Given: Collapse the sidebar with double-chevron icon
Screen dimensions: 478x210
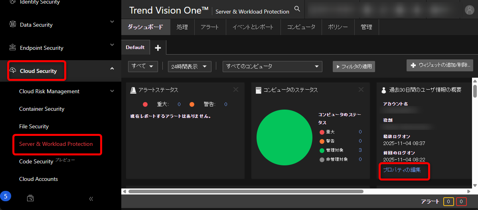Looking at the screenshot, I should coord(91,199).
